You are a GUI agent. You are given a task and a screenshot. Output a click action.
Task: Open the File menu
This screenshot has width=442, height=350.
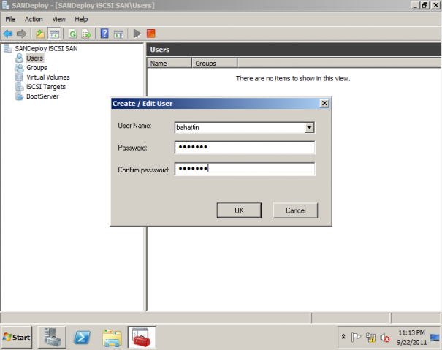[x=10, y=19]
